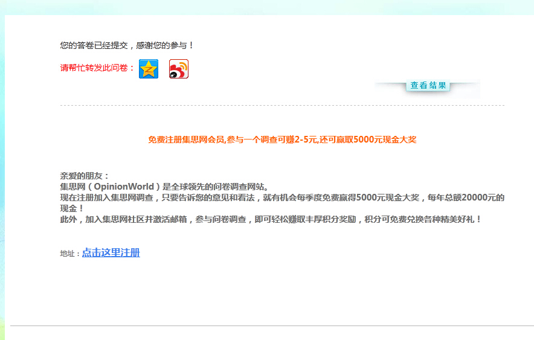The height and width of the screenshot is (340, 534).
Task: Select the 您的答卷已经提交 confirmation message
Action: pyautogui.click(x=126, y=45)
